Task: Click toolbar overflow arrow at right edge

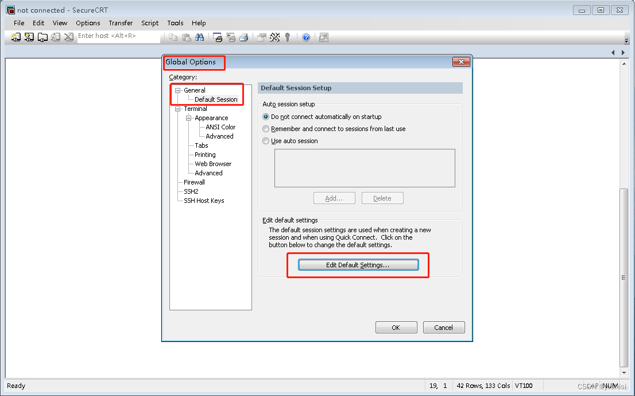Action: [626, 41]
